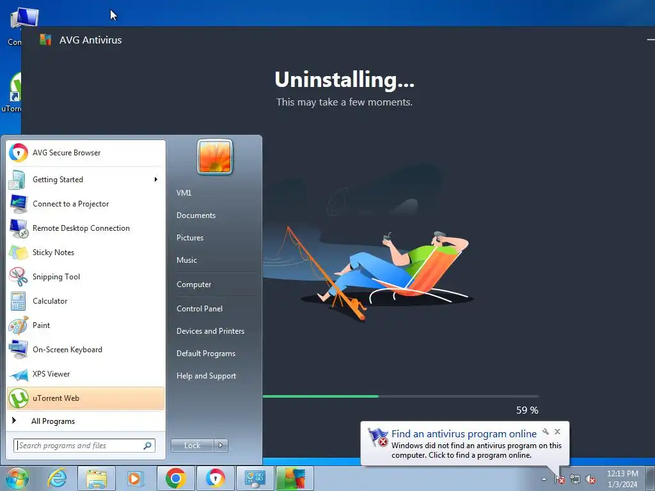Open Computer from the Start menu
The image size is (655, 491).
pos(194,284)
